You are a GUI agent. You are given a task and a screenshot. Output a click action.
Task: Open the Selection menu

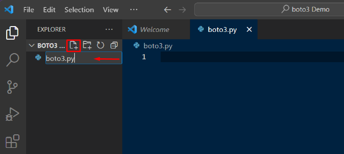click(79, 10)
